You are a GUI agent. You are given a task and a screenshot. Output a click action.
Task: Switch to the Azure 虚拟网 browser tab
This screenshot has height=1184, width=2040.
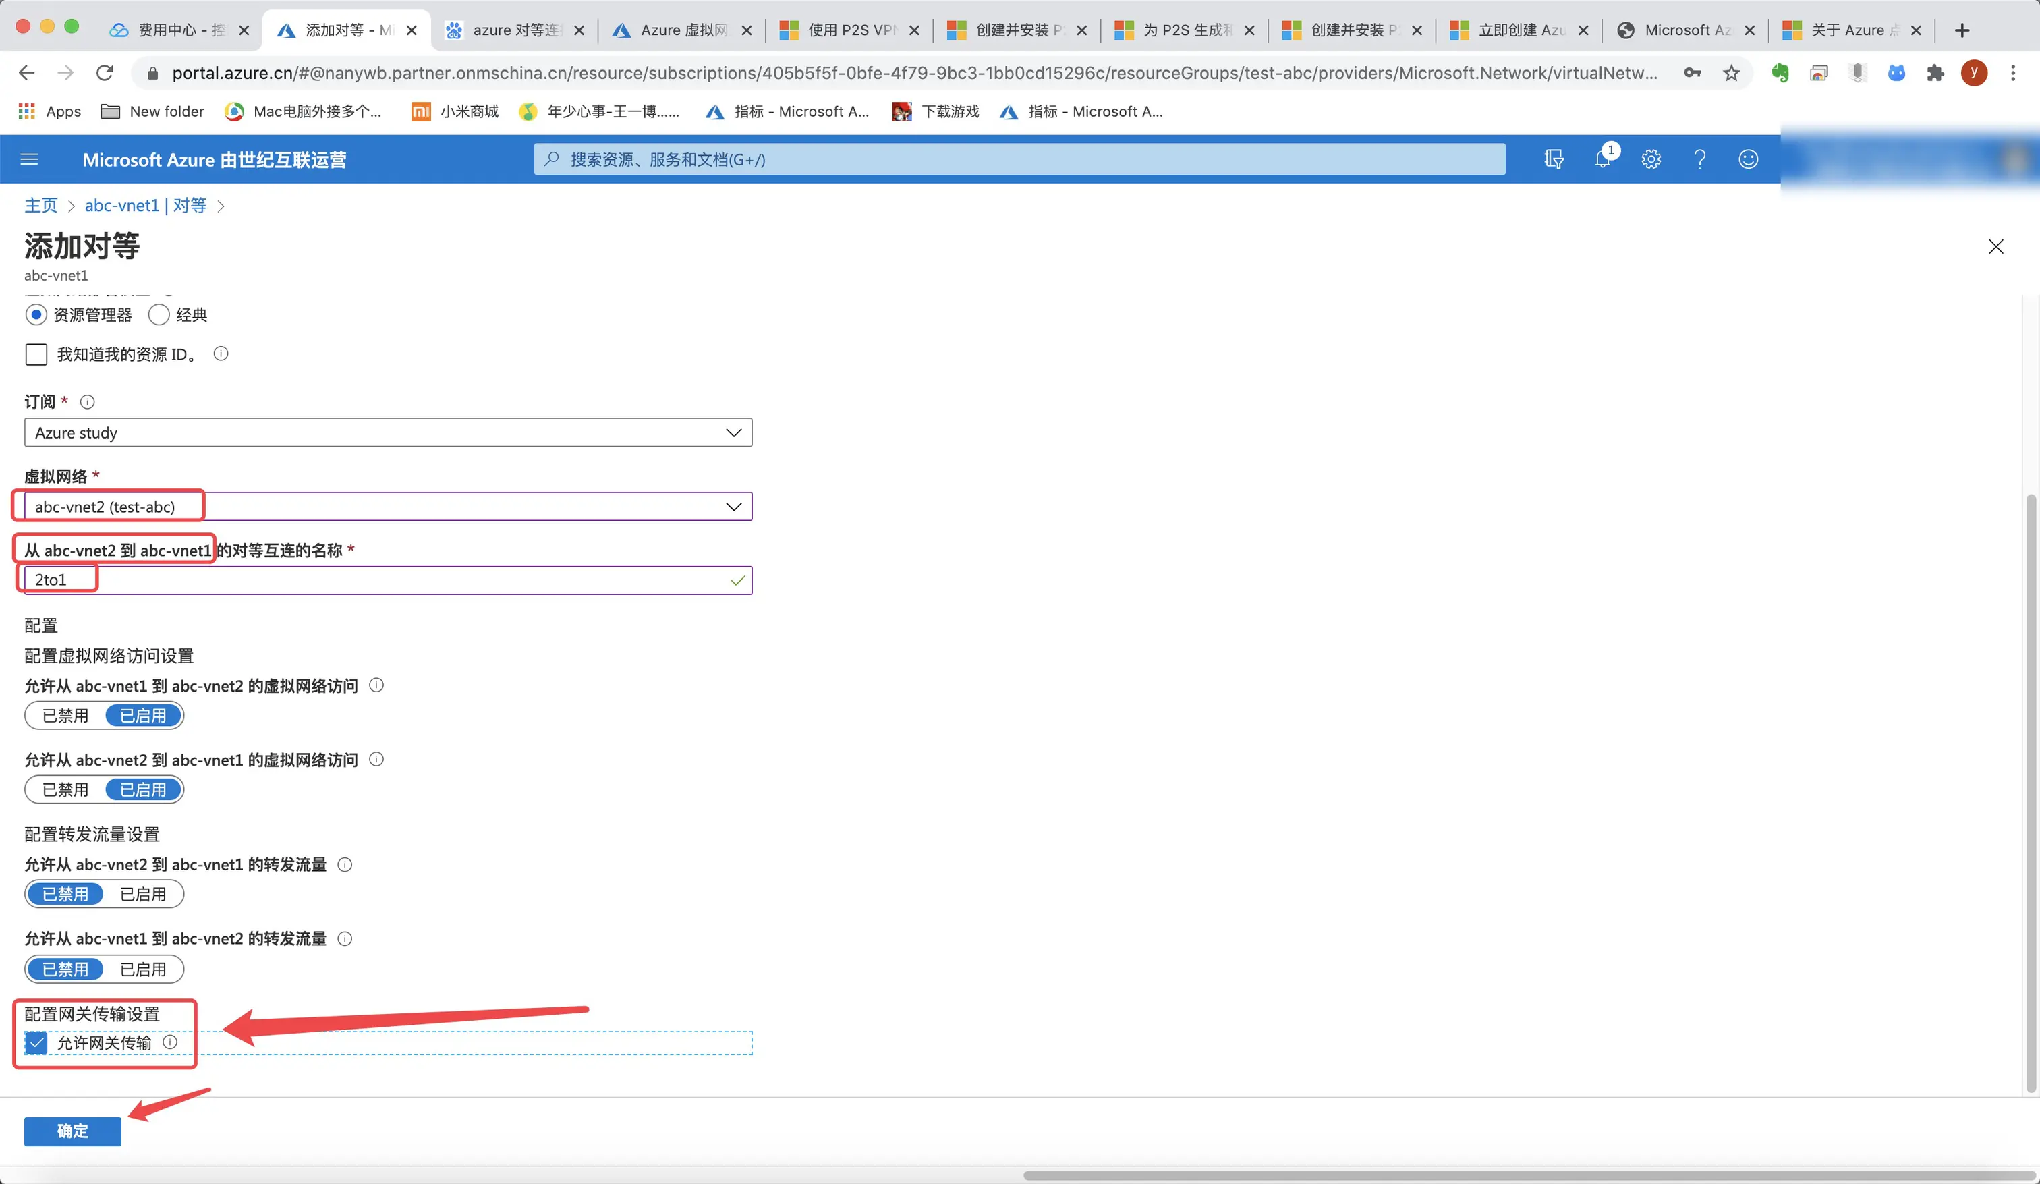pos(683,30)
